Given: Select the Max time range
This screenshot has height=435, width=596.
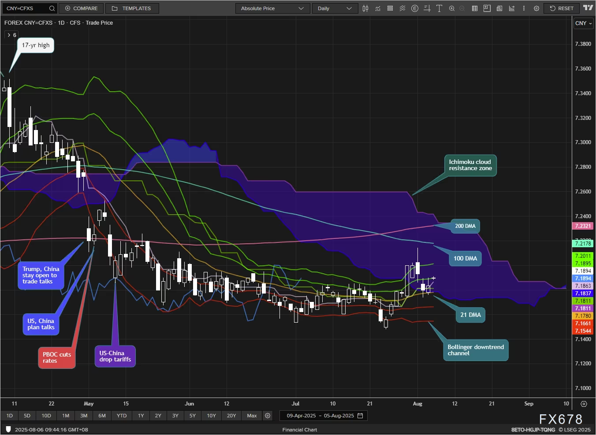Looking at the screenshot, I should [x=252, y=416].
